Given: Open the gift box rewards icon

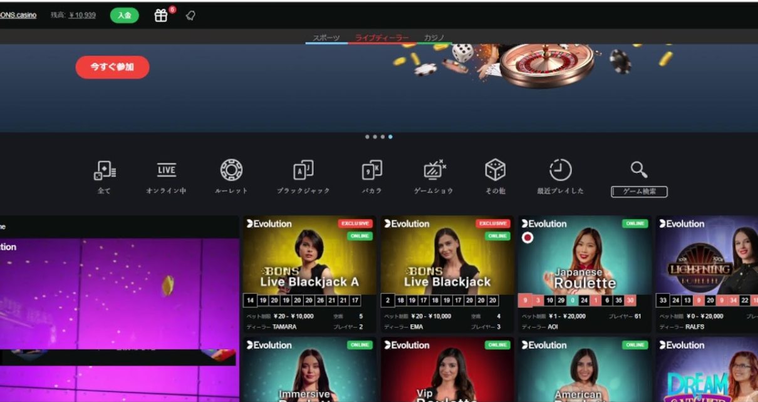Looking at the screenshot, I should (x=161, y=16).
